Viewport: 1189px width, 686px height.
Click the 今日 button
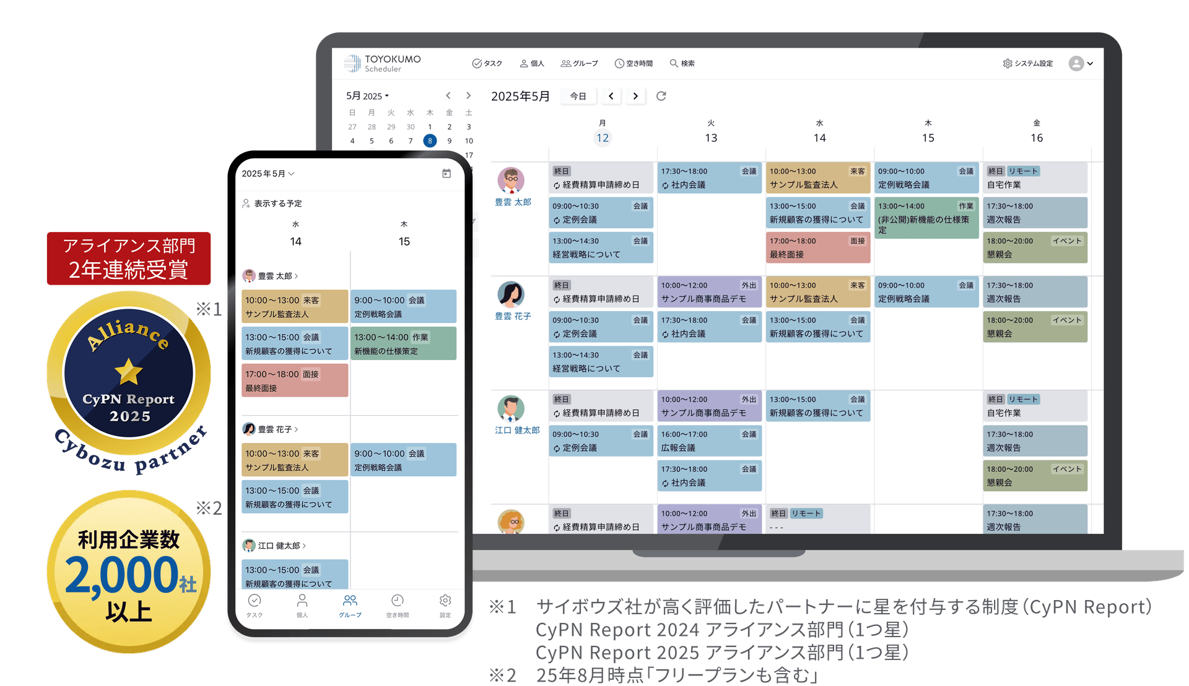pyautogui.click(x=578, y=96)
